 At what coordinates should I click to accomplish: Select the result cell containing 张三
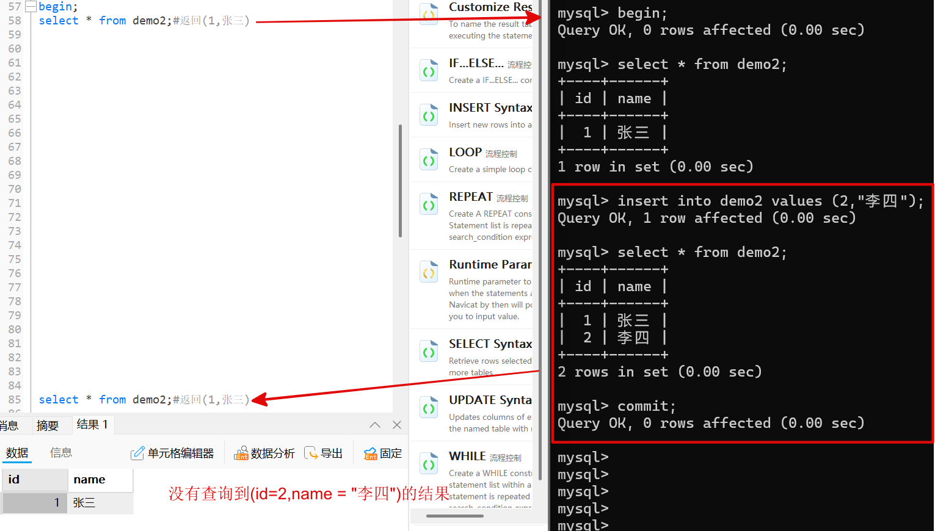coord(100,503)
